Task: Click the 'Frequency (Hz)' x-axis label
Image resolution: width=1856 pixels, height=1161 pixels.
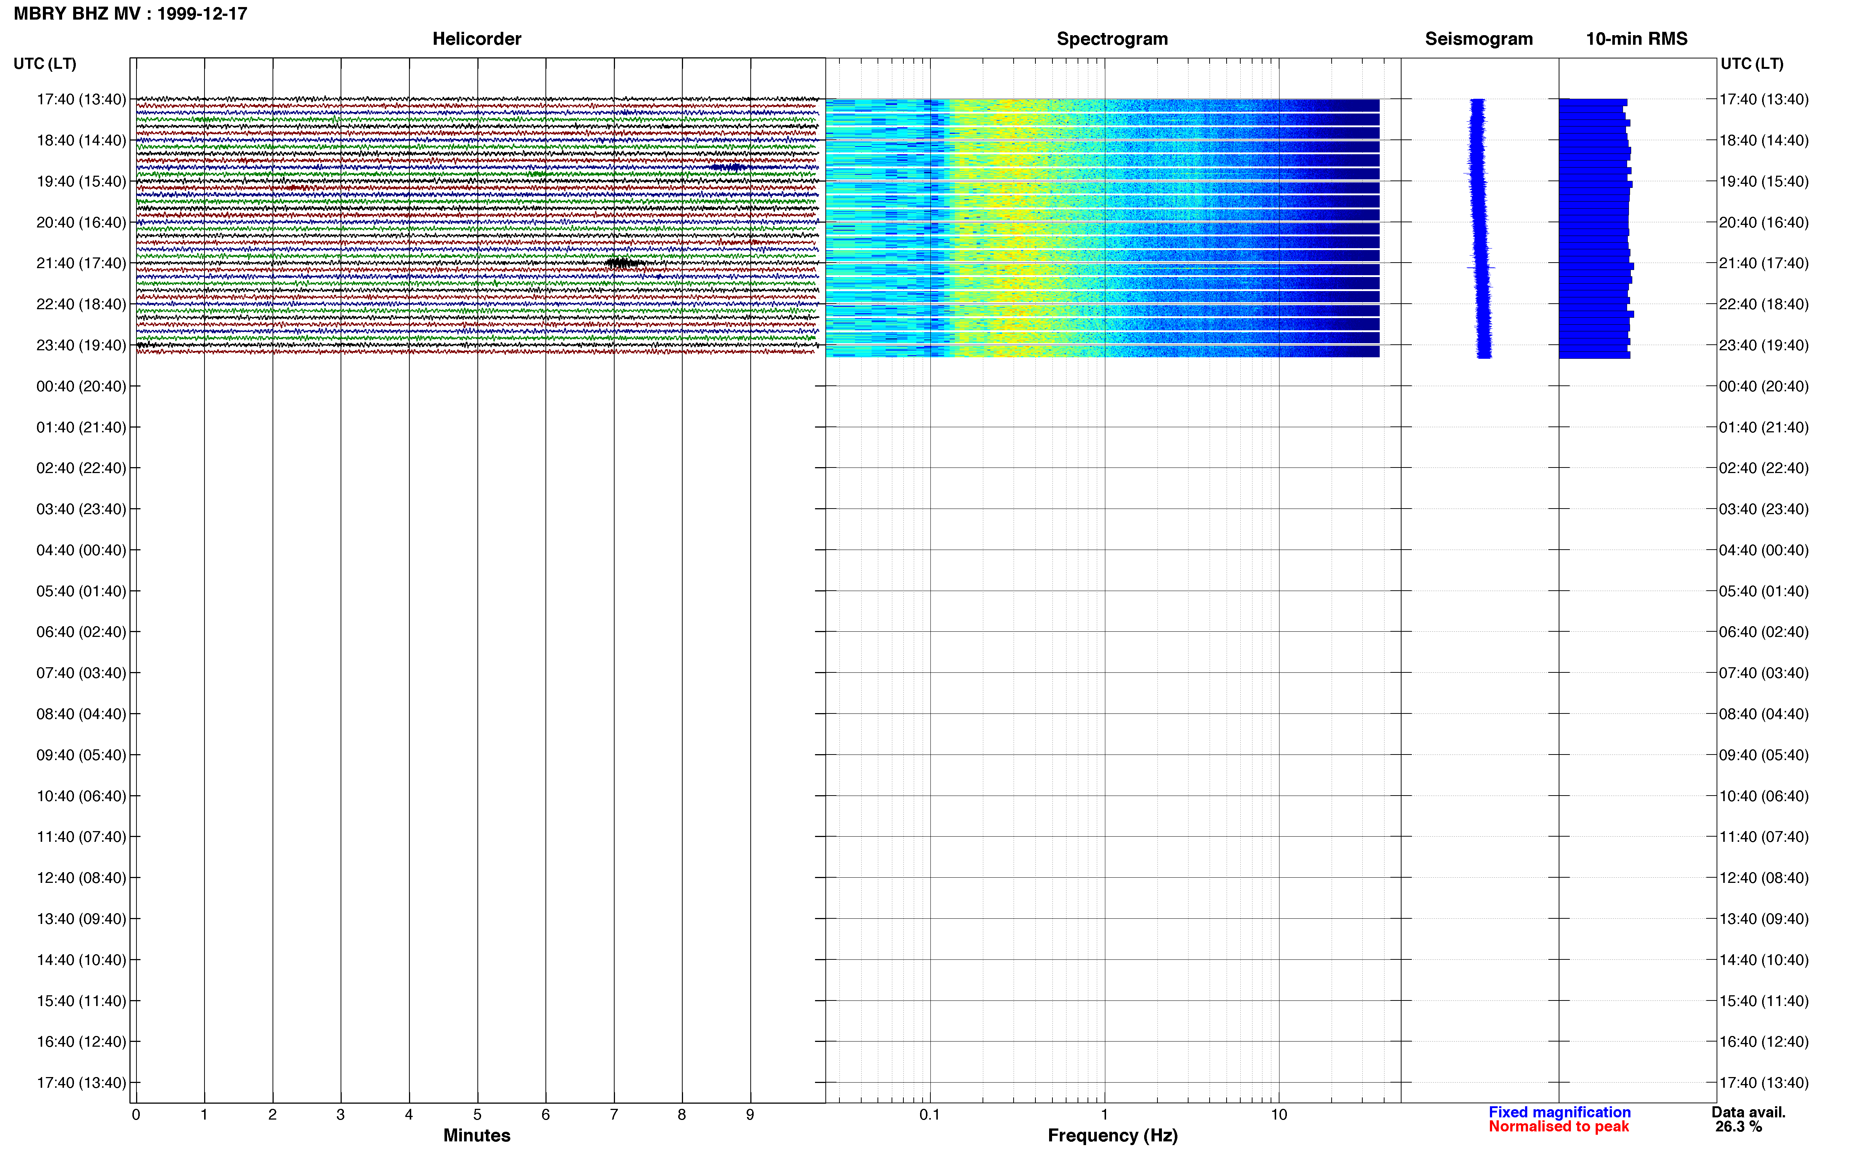Action: click(x=1112, y=1135)
